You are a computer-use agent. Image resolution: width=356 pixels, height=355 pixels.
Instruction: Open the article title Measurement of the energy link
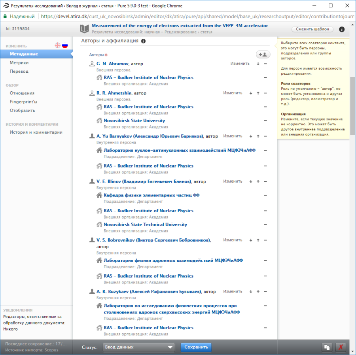coord(180,26)
